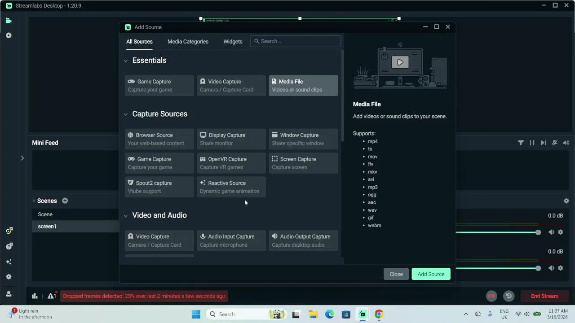
Task: Click the End Stream button
Action: coord(544,296)
